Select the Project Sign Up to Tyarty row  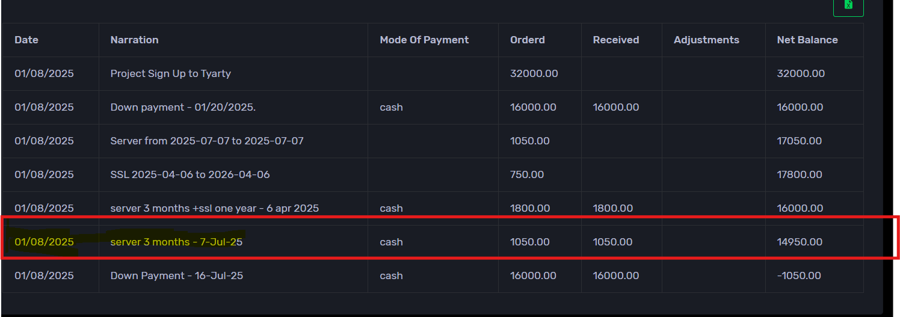[170, 73]
